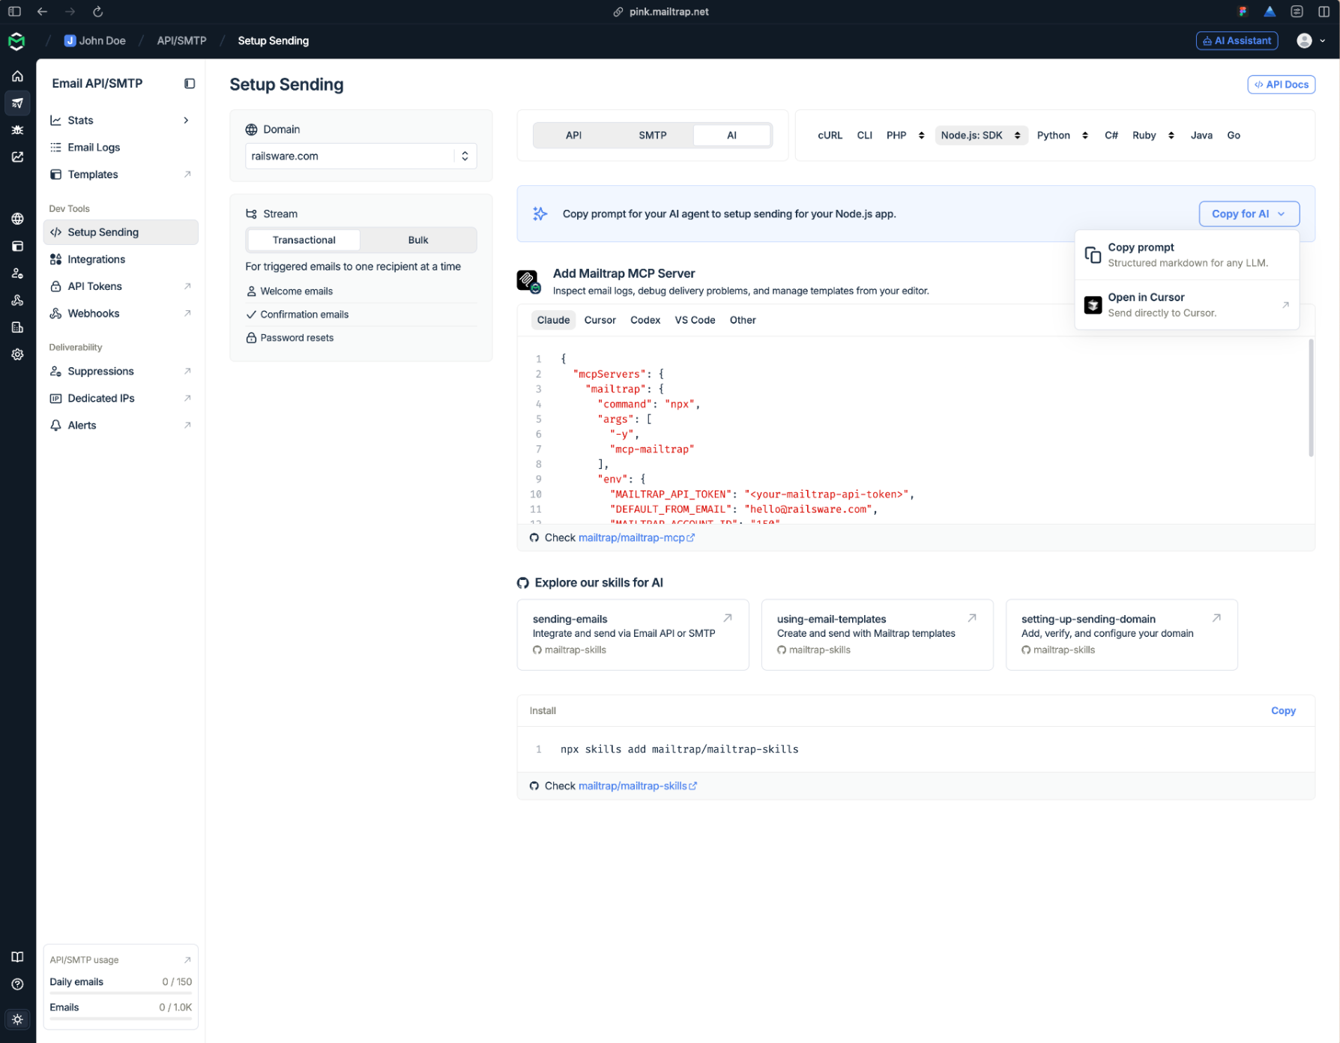Select the SMTP integration tab
The image size is (1340, 1043).
(652, 135)
